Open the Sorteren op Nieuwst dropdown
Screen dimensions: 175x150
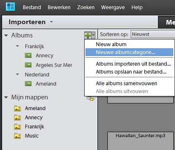(x=153, y=34)
